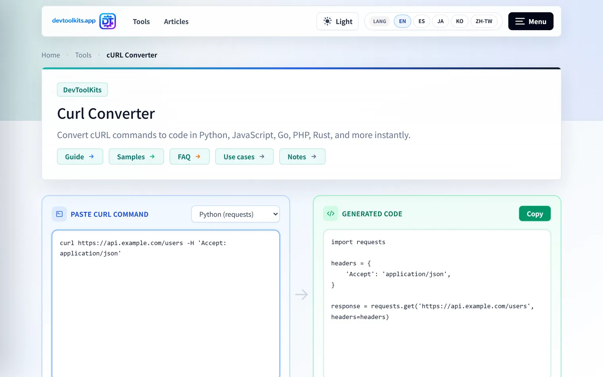Click the hamburger icon in Menu button

pyautogui.click(x=520, y=21)
